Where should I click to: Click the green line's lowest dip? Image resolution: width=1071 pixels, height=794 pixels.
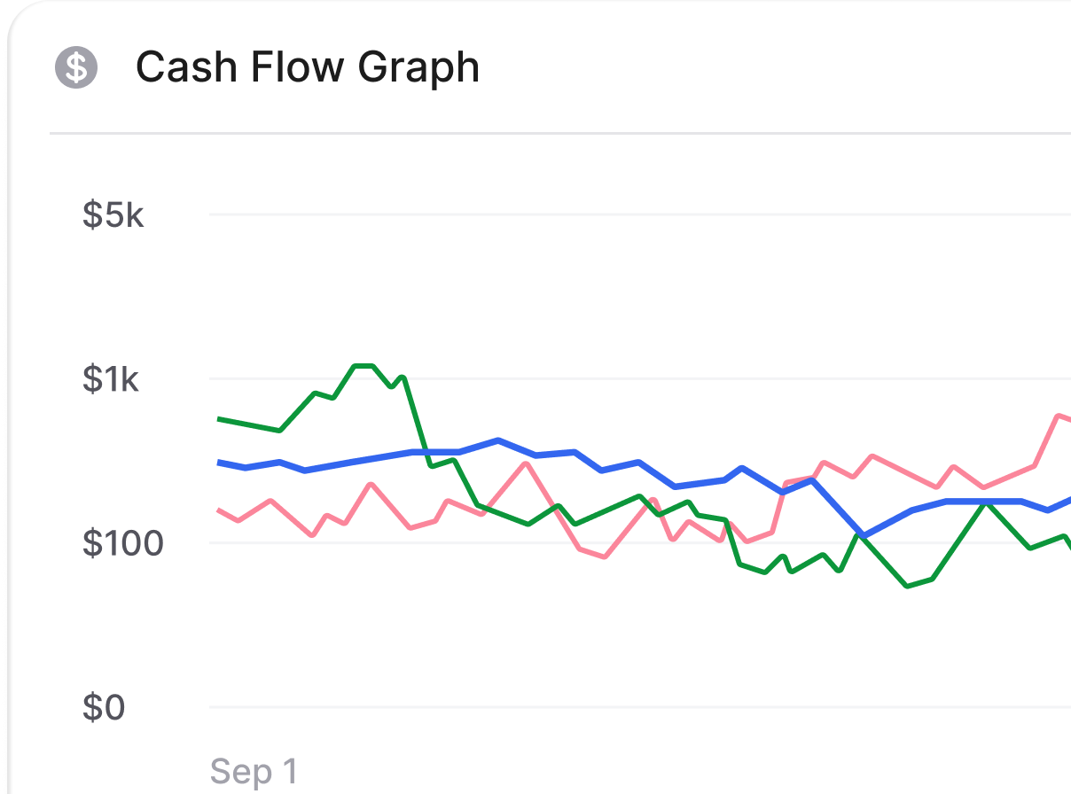pyautogui.click(x=906, y=586)
